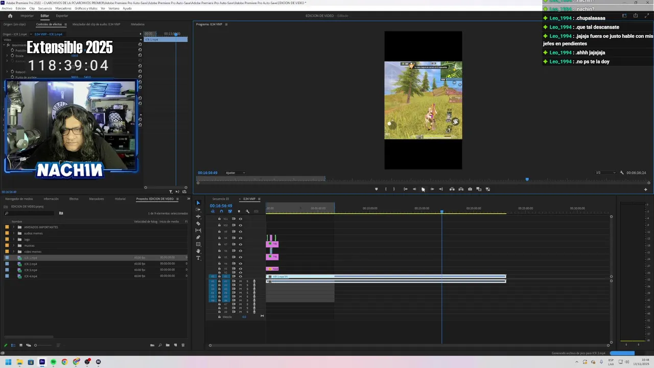
Task: Go to the Home screen icon
Action: point(10,16)
